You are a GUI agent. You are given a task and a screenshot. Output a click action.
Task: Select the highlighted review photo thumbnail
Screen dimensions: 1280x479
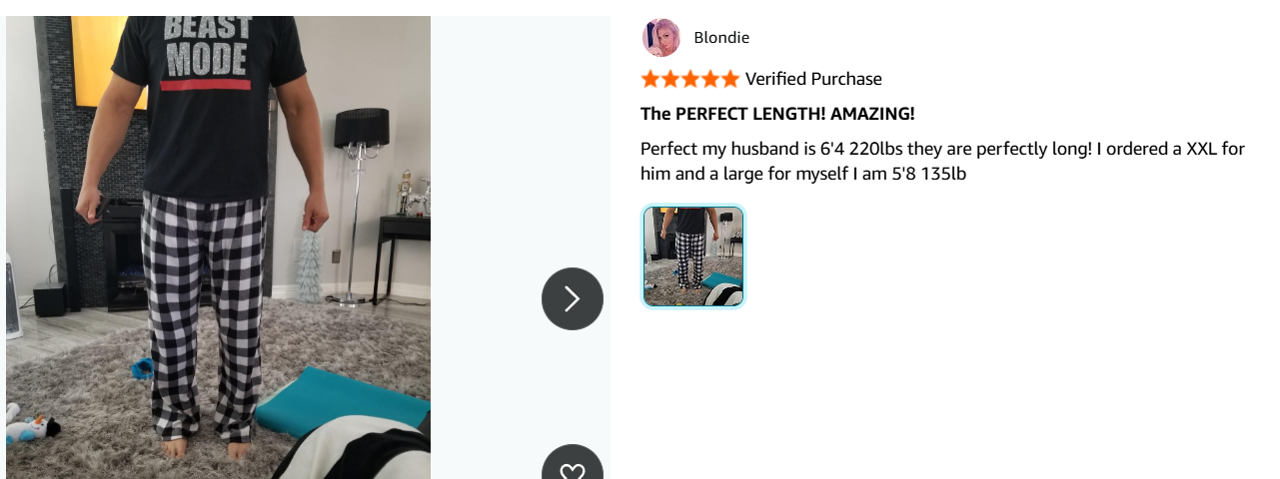pyautogui.click(x=693, y=256)
